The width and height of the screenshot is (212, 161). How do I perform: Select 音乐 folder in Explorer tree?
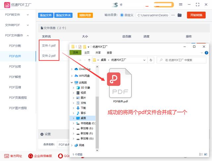click(81, 113)
